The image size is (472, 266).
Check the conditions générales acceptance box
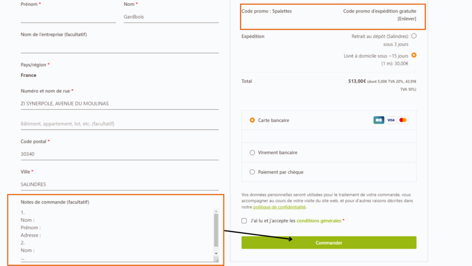pyautogui.click(x=244, y=221)
